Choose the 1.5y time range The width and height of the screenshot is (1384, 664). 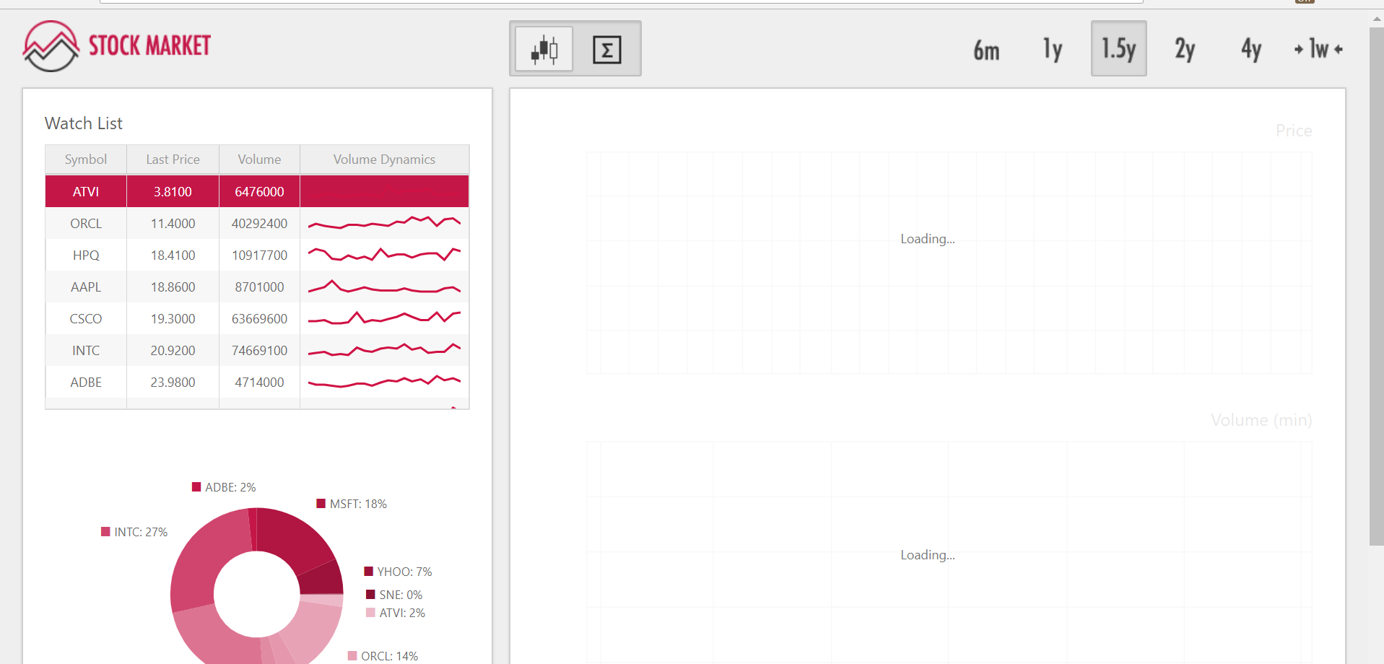click(x=1118, y=49)
